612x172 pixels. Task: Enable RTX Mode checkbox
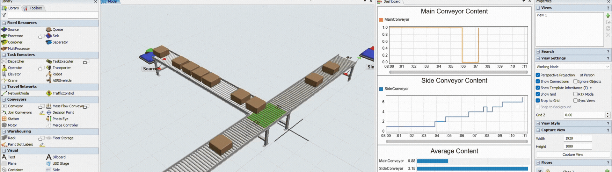click(575, 94)
